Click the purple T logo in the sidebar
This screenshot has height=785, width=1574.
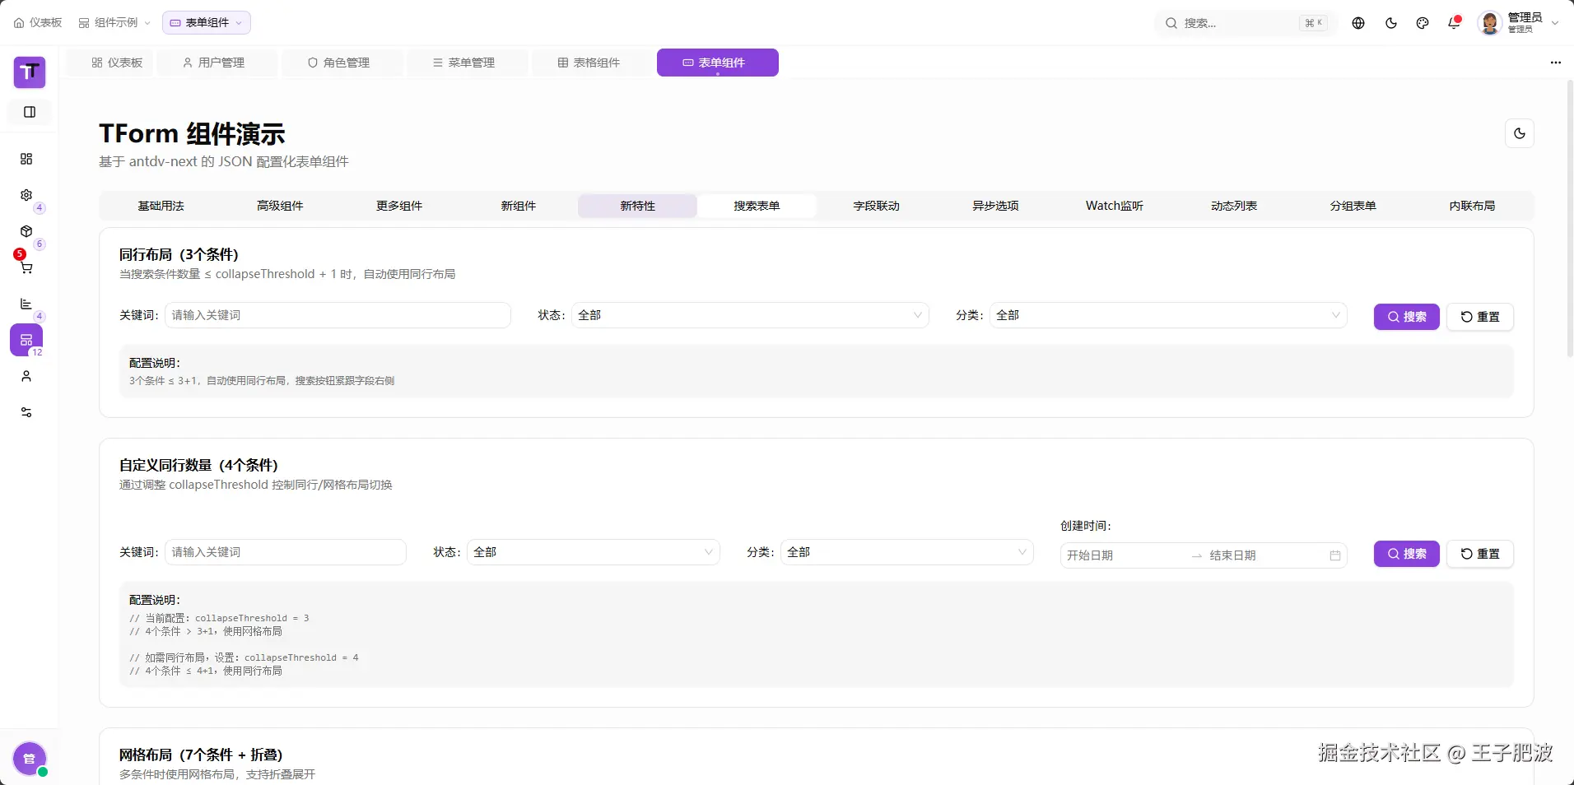point(30,72)
